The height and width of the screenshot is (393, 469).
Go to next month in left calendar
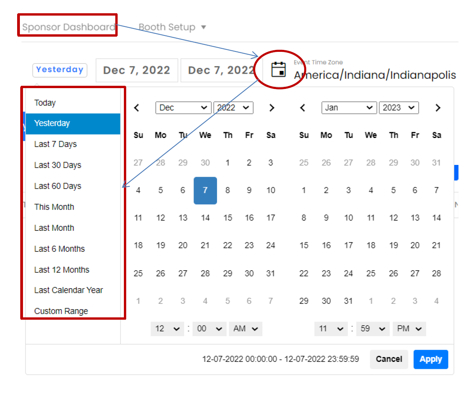coord(272,108)
